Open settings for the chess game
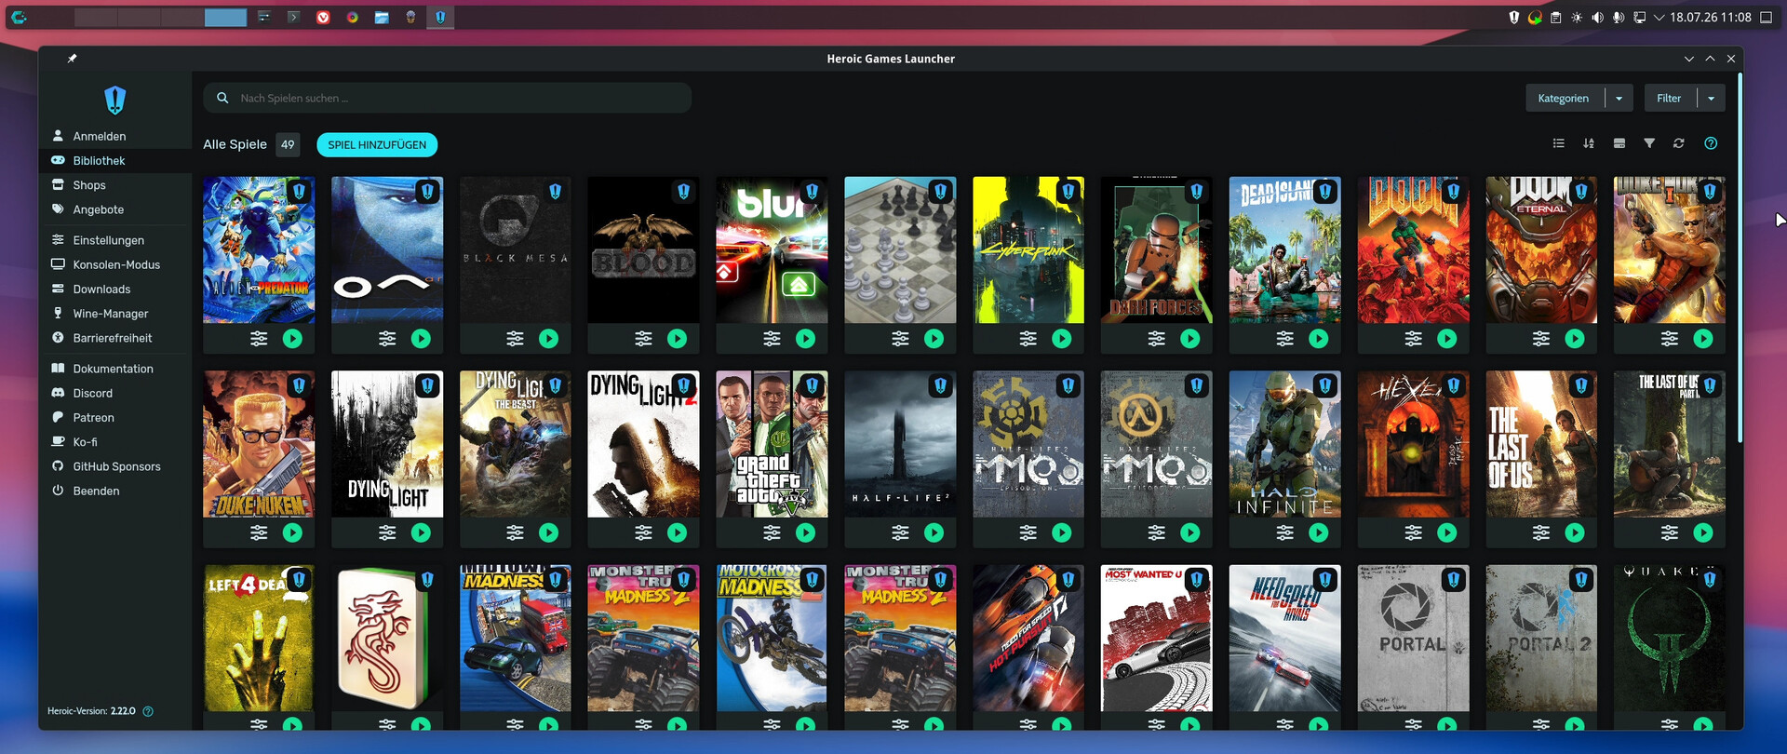1787x754 pixels. [900, 339]
